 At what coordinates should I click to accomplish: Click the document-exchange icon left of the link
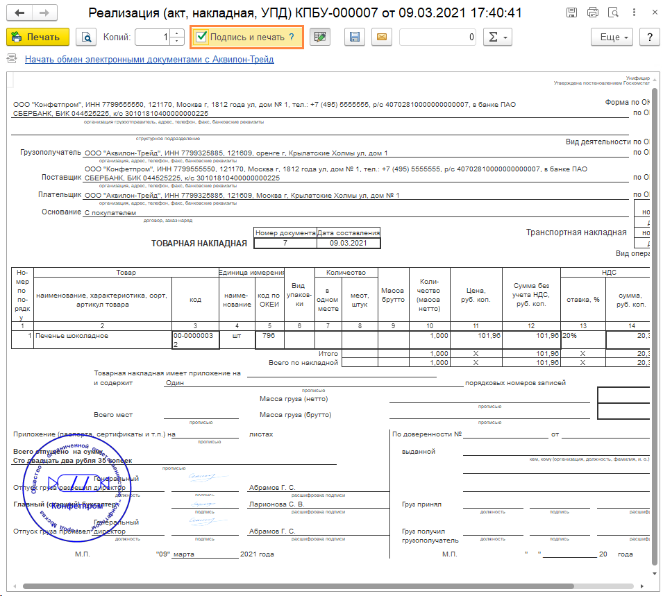click(x=12, y=59)
